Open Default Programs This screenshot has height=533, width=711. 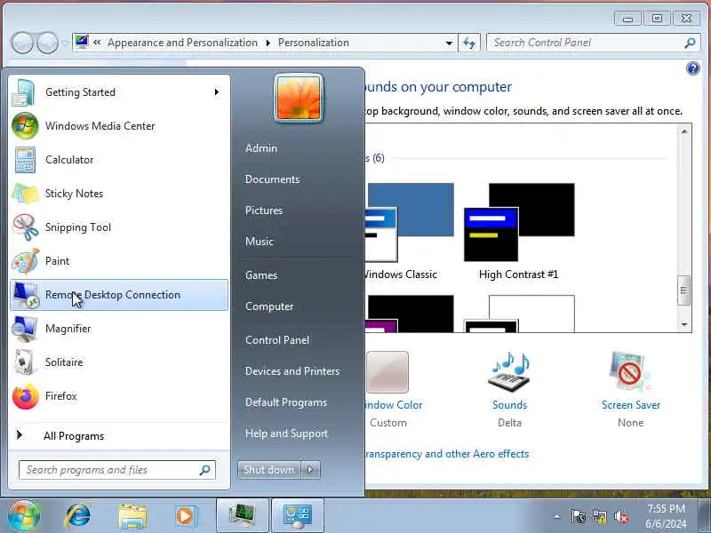coord(285,402)
